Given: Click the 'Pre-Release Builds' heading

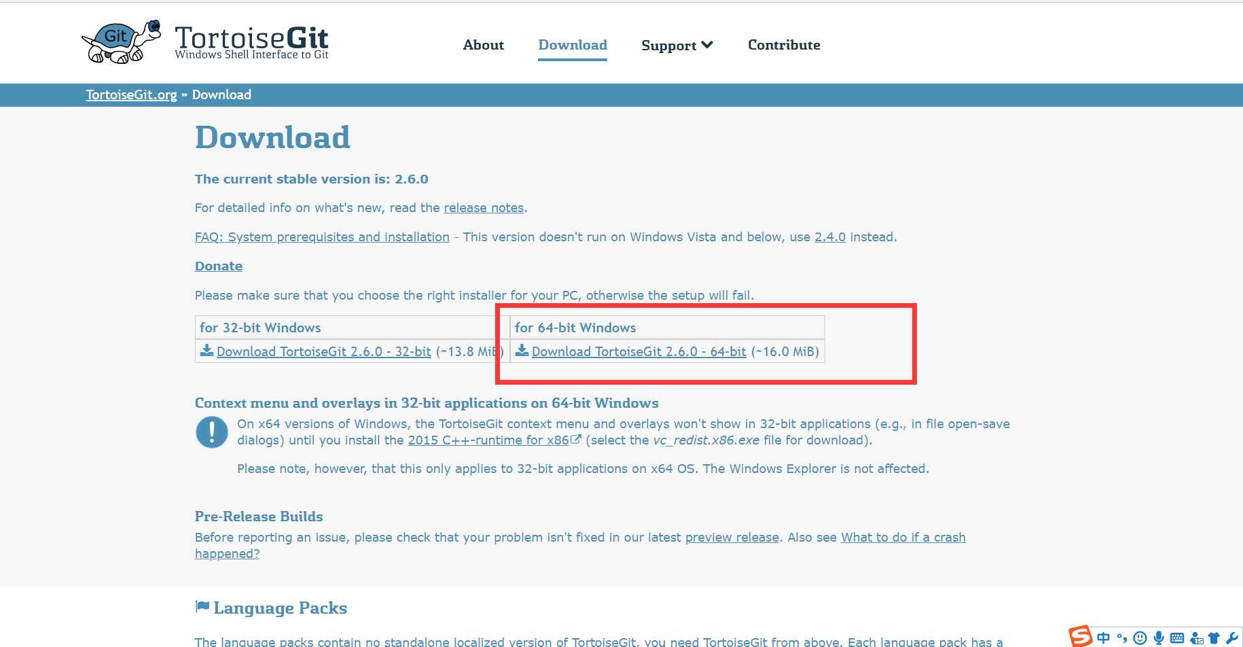Looking at the screenshot, I should tap(259, 516).
